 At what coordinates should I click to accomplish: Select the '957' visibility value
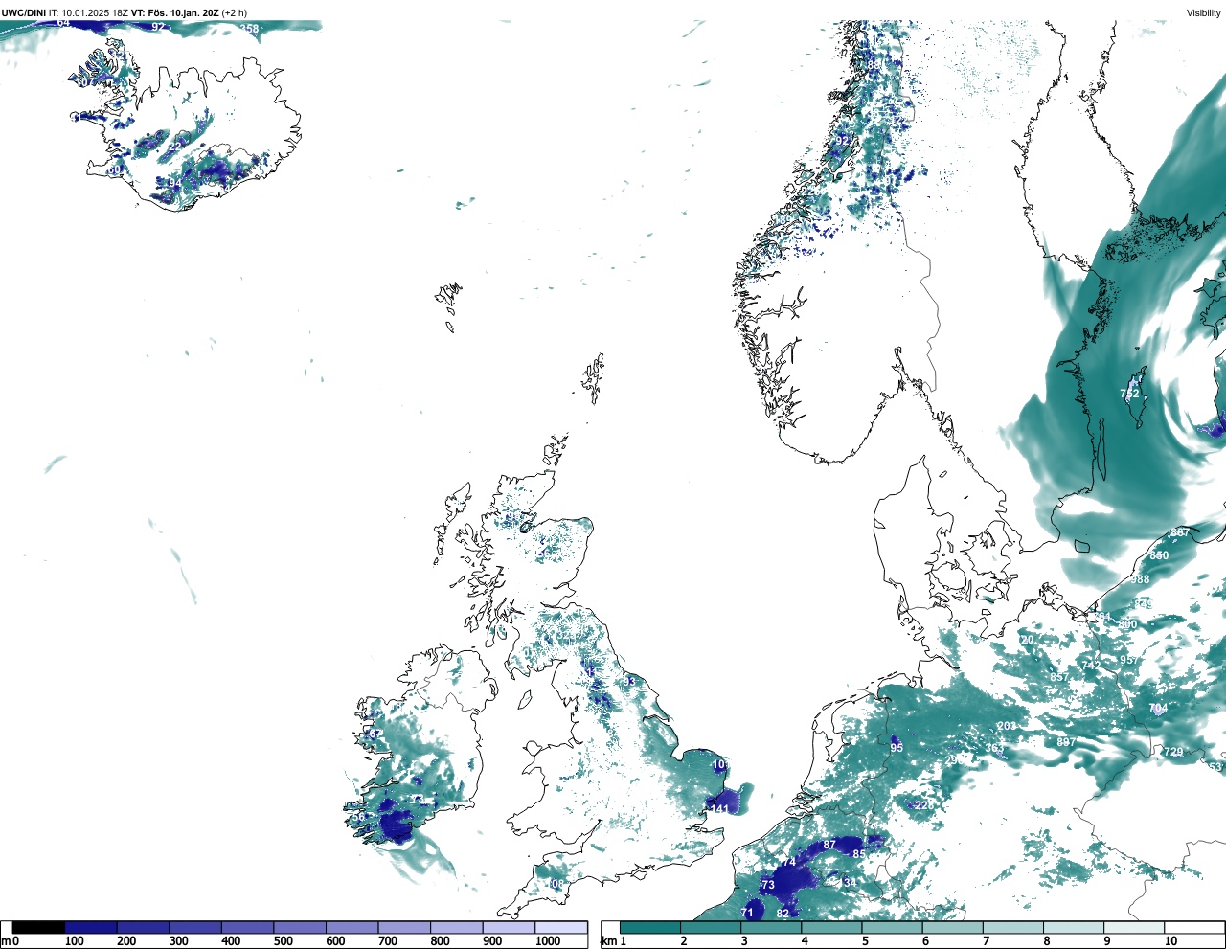pyautogui.click(x=1129, y=660)
